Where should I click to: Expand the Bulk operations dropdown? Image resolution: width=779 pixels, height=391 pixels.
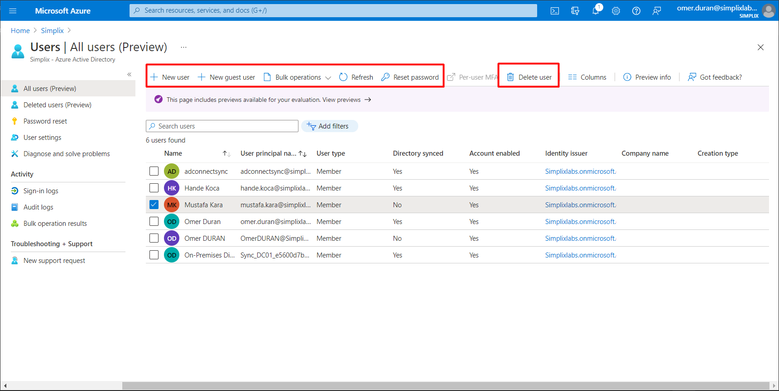297,77
